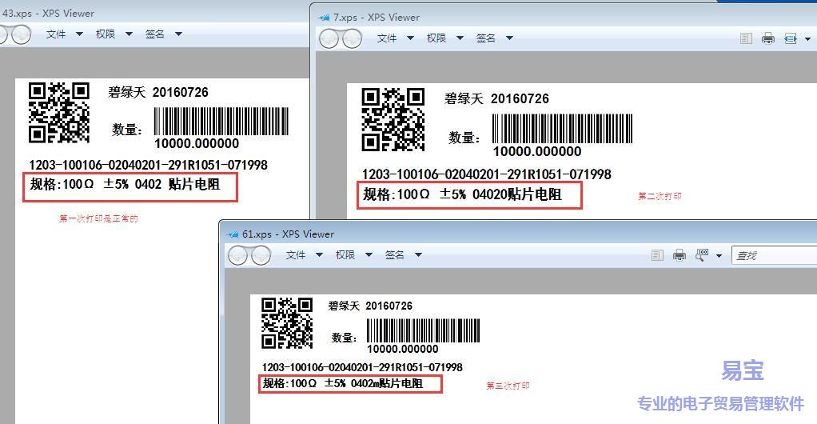The width and height of the screenshot is (817, 424).
Task: Click the forward navigation button in 7.xps
Action: click(351, 38)
